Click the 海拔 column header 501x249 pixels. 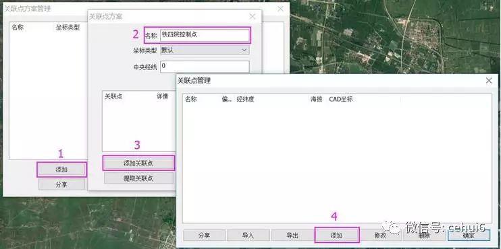point(316,100)
